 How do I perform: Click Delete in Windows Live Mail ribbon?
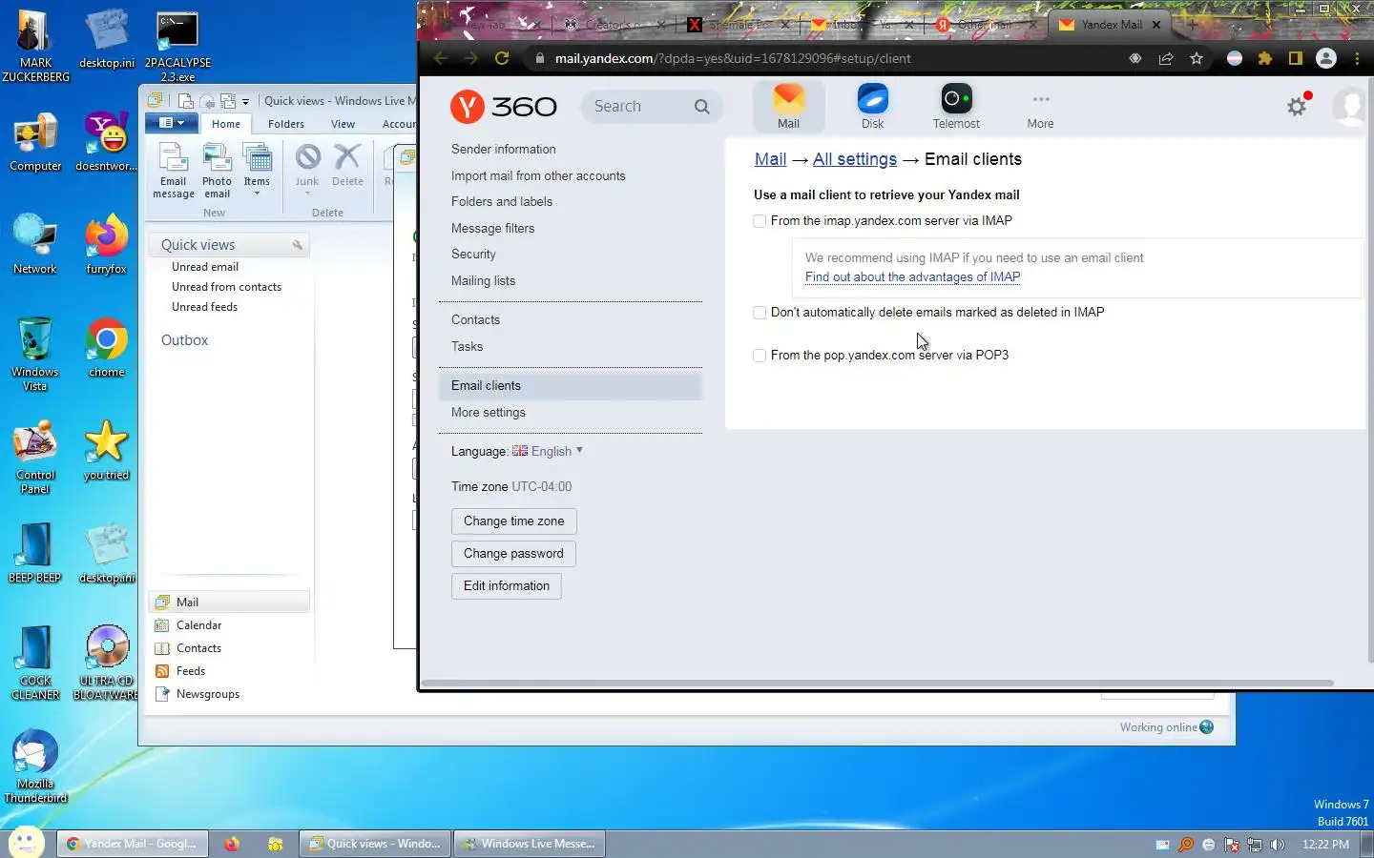coord(347,167)
